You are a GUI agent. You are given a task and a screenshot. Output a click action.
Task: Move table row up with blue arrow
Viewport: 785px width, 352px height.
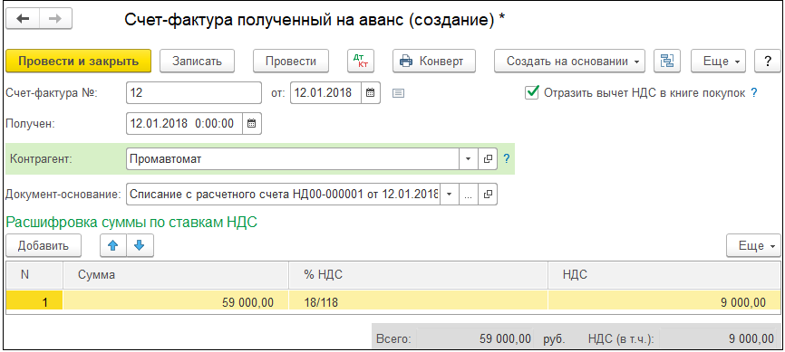pyautogui.click(x=113, y=245)
